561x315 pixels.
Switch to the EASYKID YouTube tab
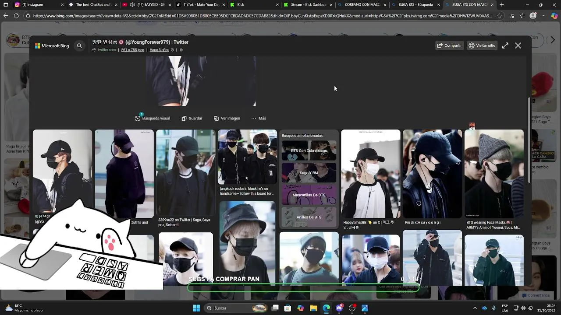147,5
